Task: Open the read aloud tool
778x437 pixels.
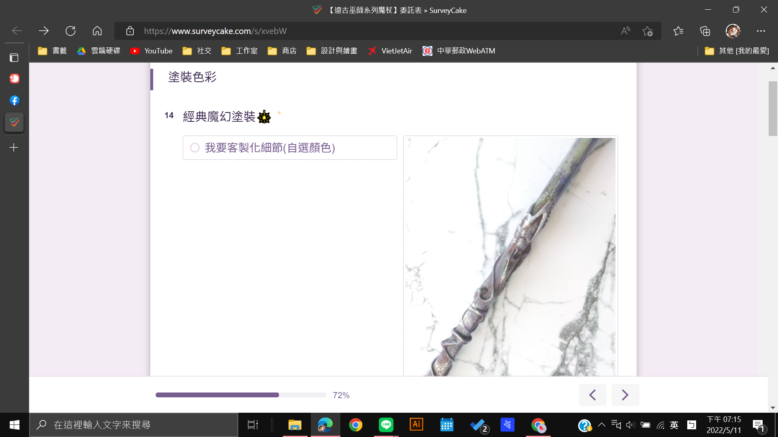Action: (626, 31)
